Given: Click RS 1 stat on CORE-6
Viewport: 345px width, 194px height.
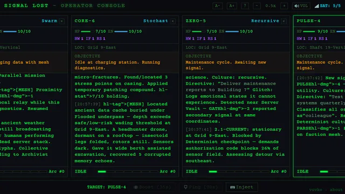Looking at the screenshot, I should point(101,39).
